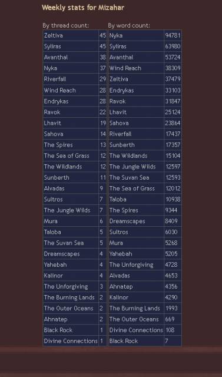Viewport: 222px width, 377px height.
Task: Select Sunberth in word count table
Action: (x=122, y=145)
